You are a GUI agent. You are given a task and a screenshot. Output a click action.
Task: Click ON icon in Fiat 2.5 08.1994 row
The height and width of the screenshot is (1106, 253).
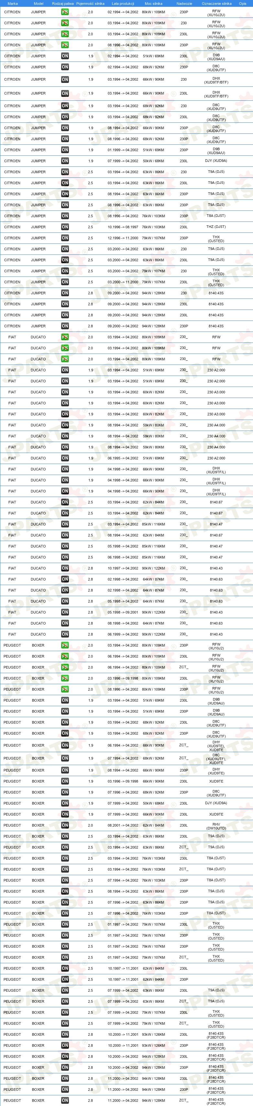tap(65, 535)
